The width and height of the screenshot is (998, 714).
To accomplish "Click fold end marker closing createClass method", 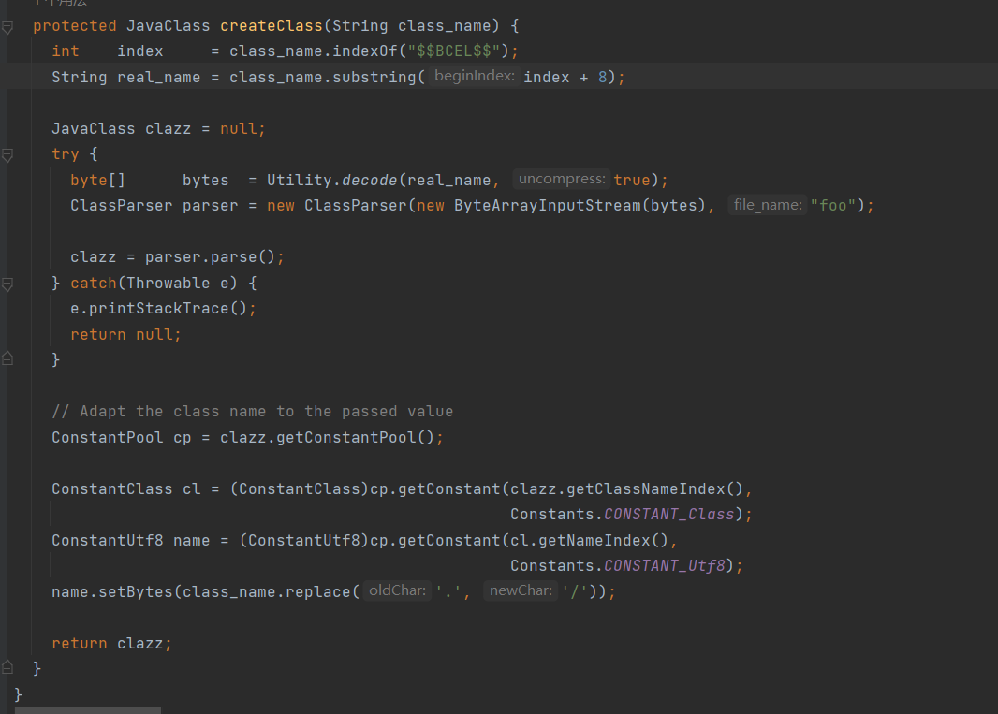I will pos(7,668).
